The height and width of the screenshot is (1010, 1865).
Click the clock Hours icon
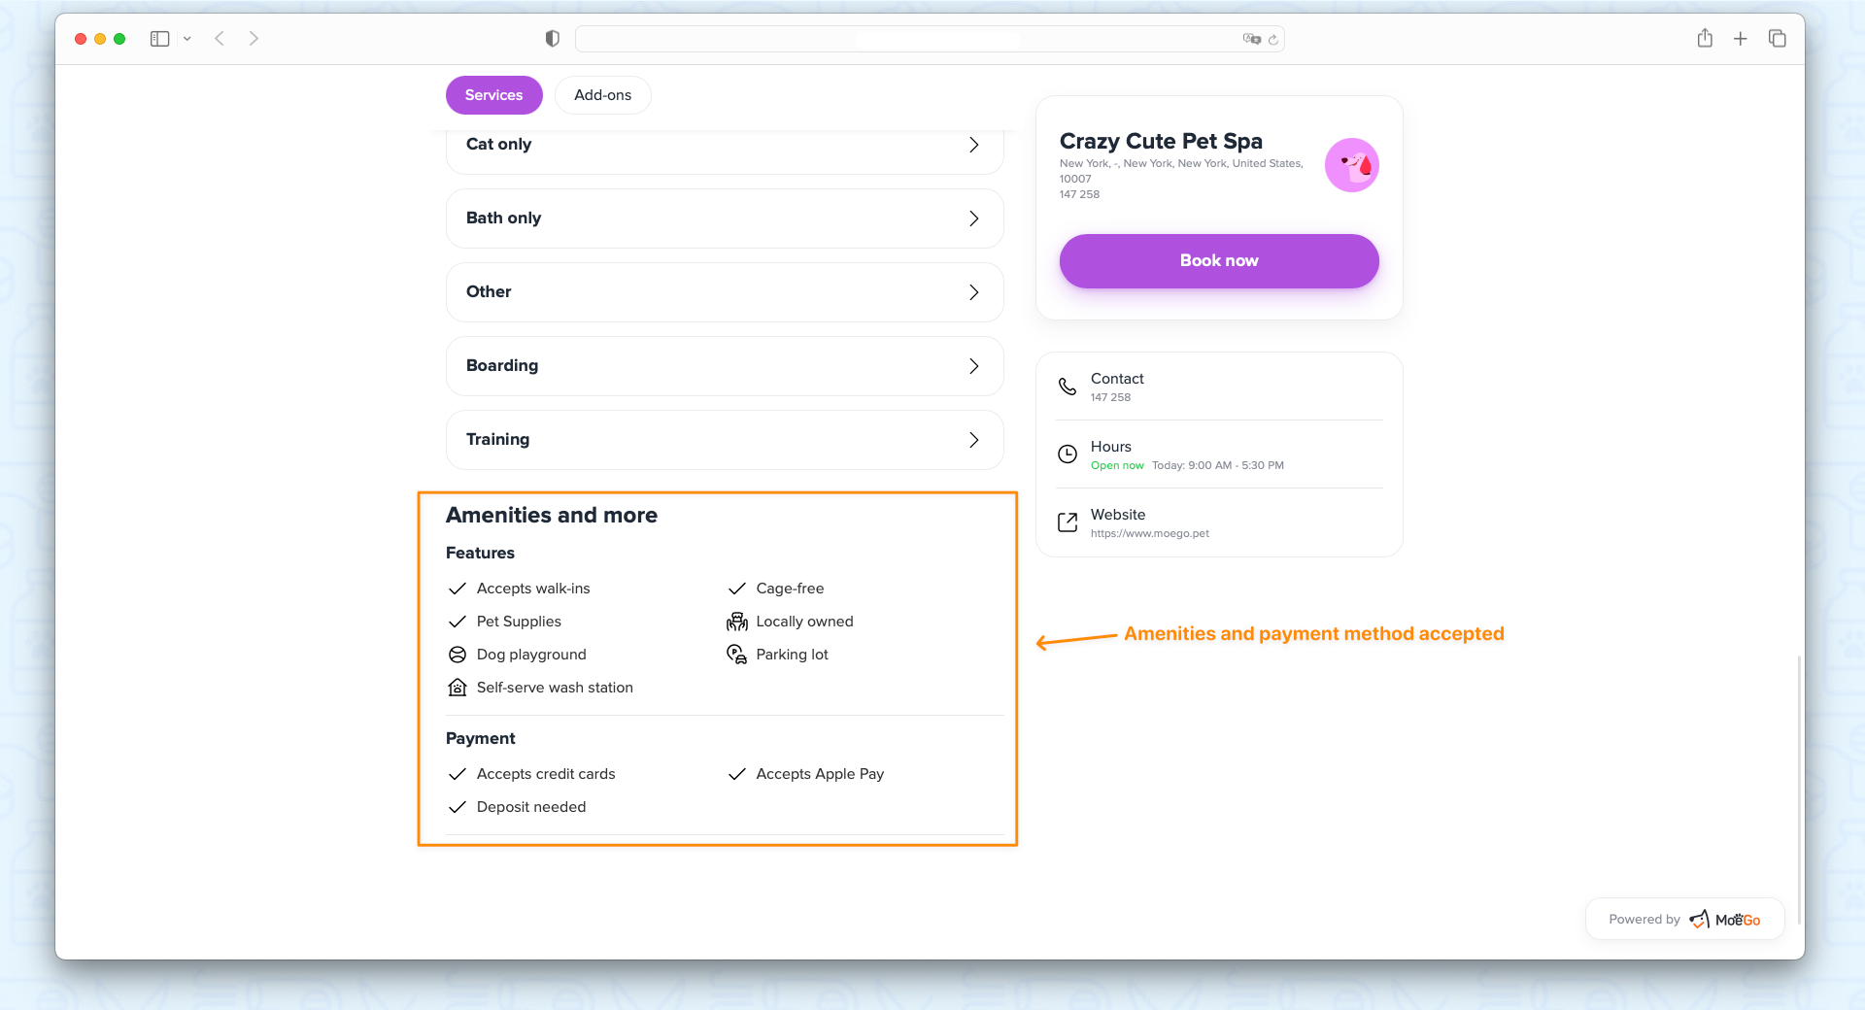(1068, 454)
